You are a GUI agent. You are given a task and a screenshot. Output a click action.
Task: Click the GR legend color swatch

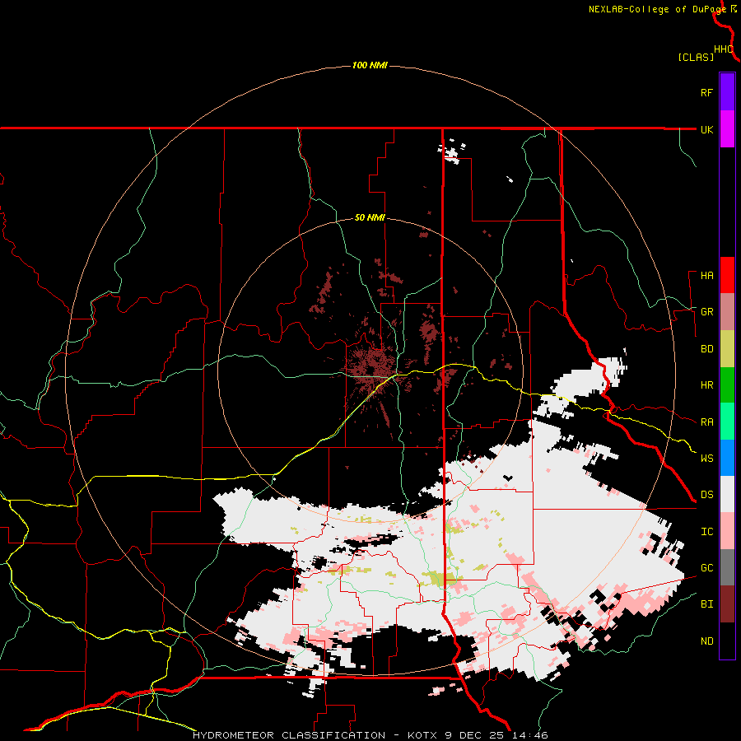[x=727, y=312]
